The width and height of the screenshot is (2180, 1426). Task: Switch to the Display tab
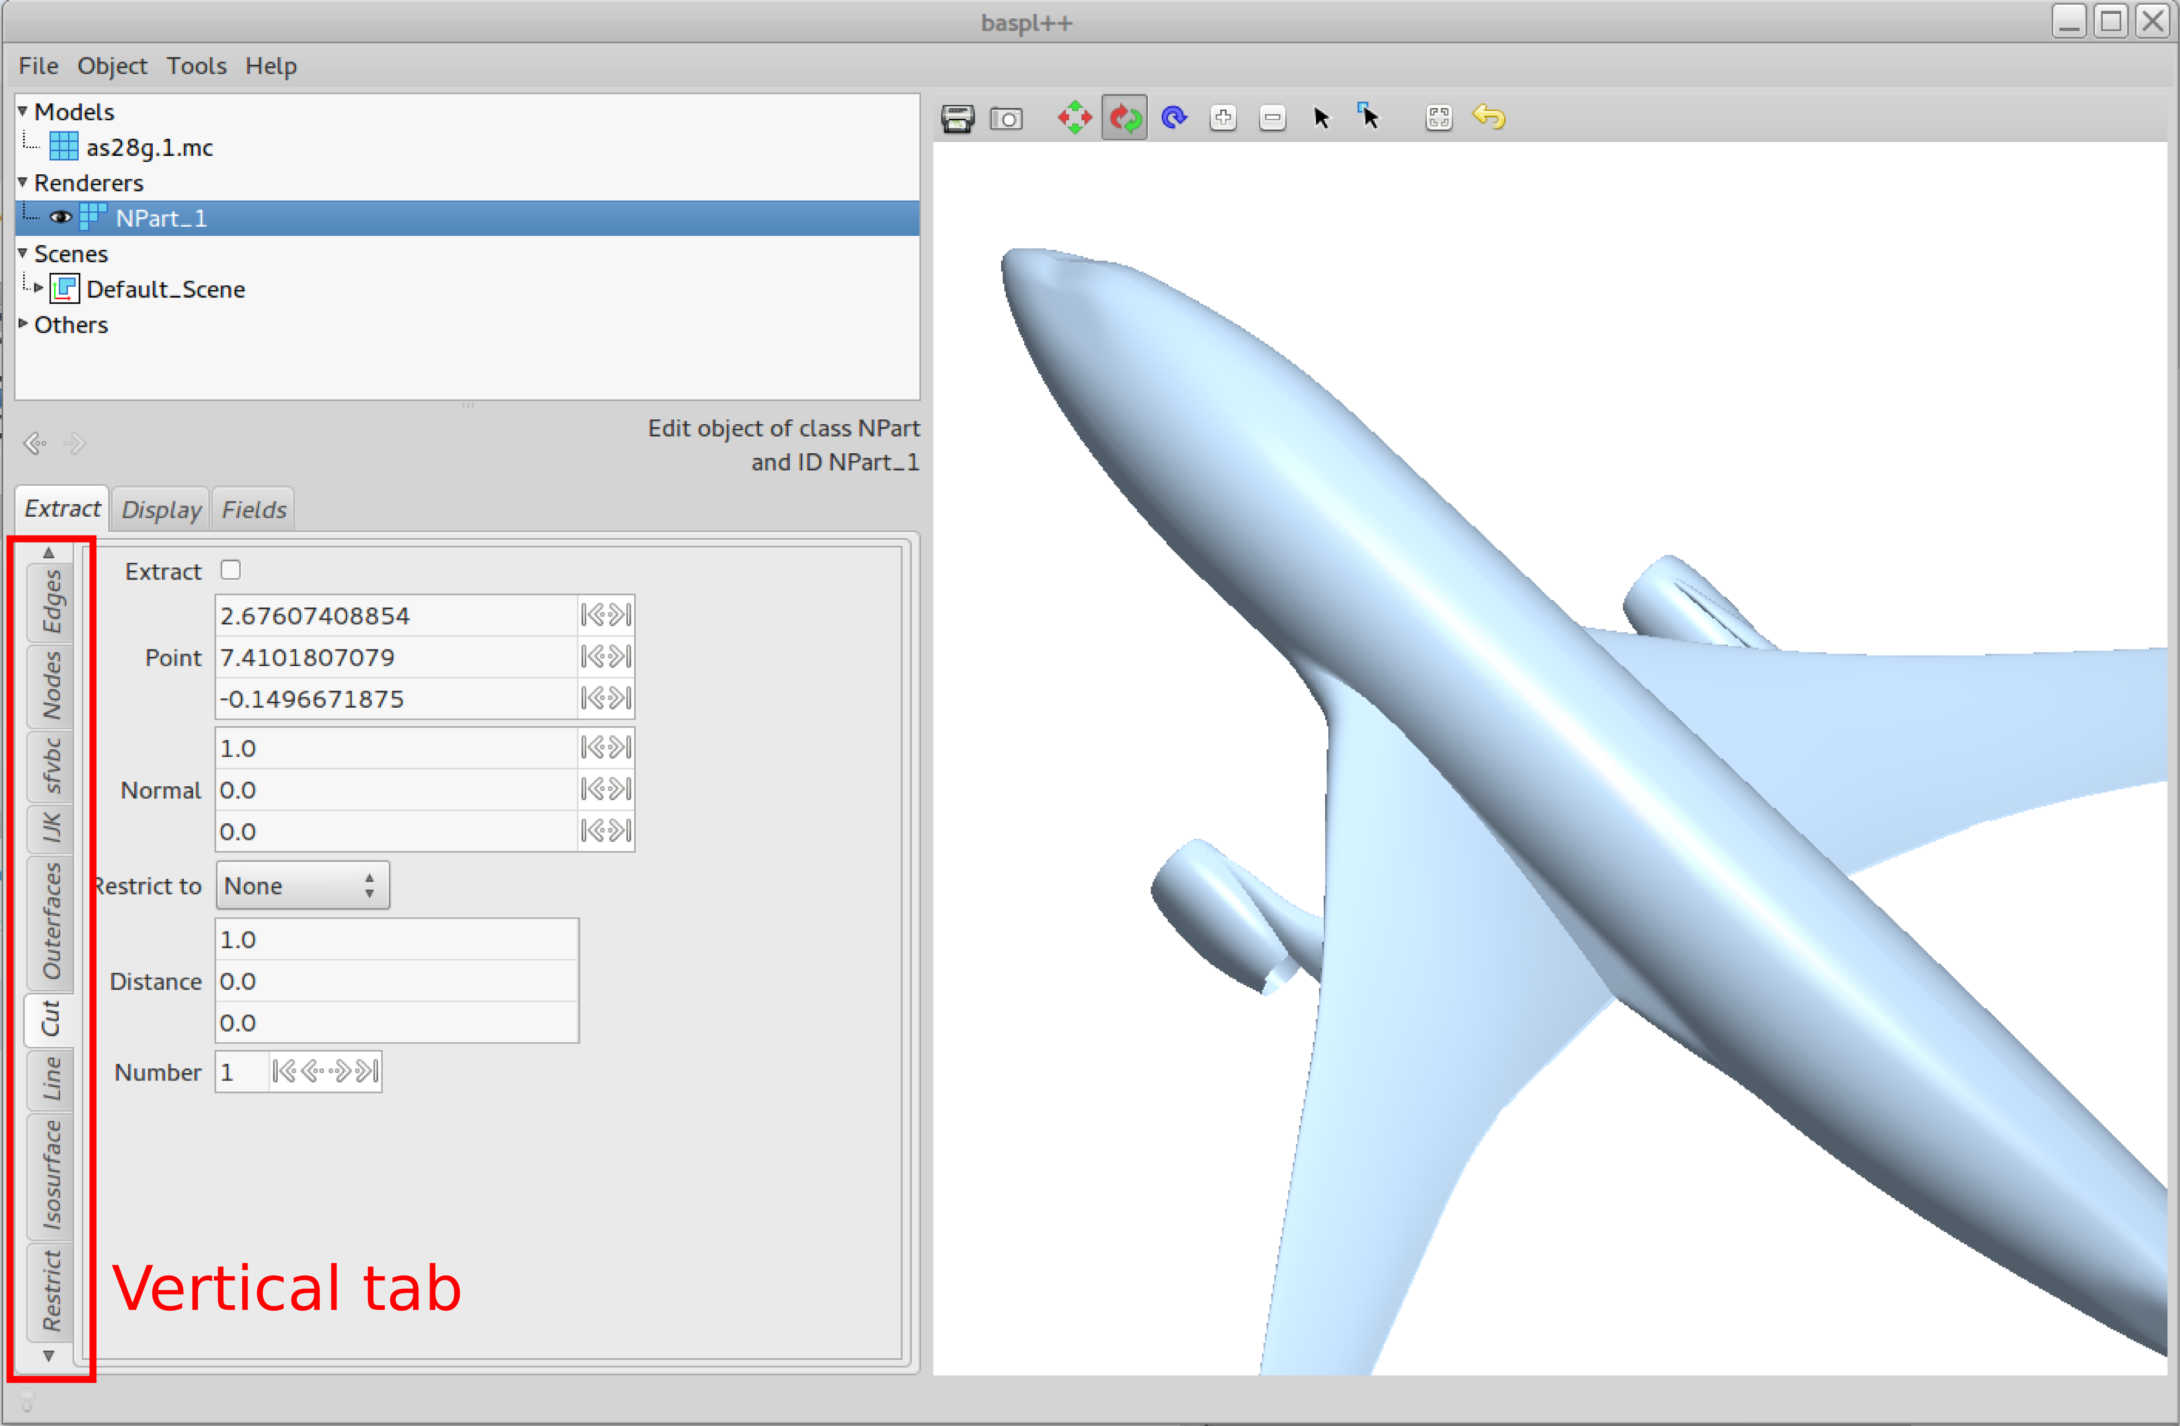(161, 510)
